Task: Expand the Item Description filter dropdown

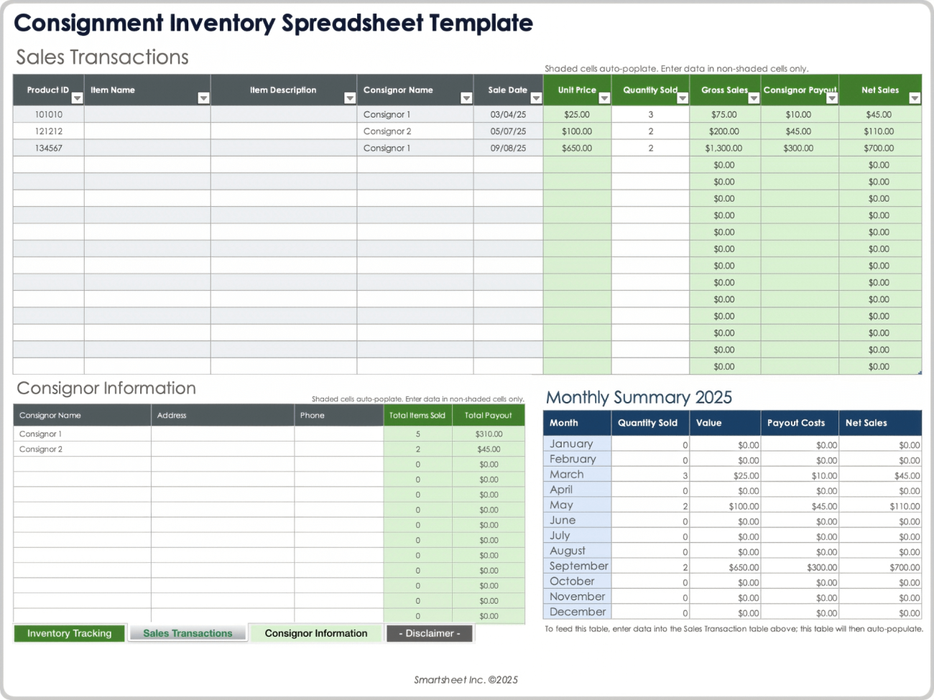Action: coord(350,98)
